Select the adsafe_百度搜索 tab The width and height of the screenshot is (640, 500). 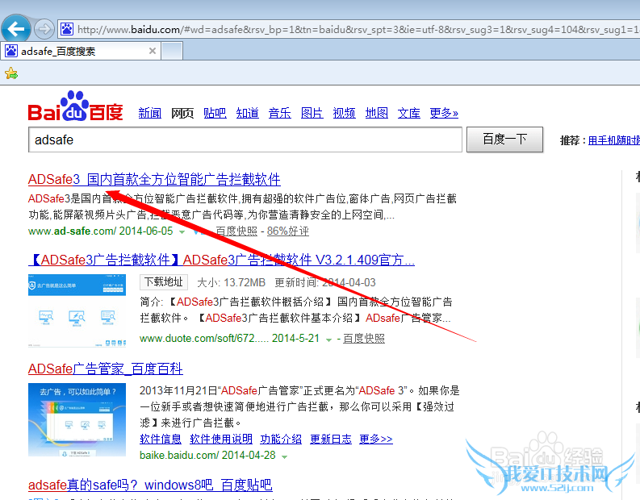pyautogui.click(x=81, y=51)
